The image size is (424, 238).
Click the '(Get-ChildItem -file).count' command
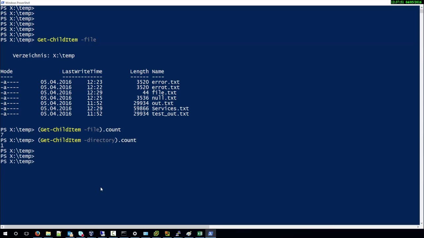[x=79, y=130]
